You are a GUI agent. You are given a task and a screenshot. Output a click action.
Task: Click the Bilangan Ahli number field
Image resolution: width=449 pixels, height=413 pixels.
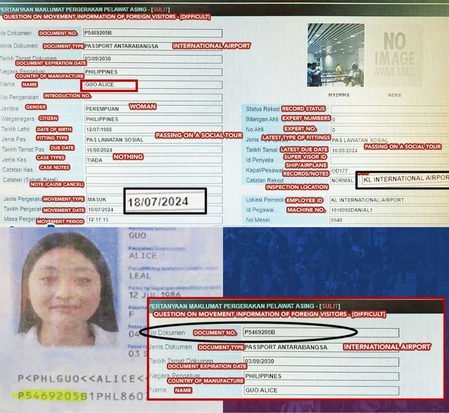389,120
